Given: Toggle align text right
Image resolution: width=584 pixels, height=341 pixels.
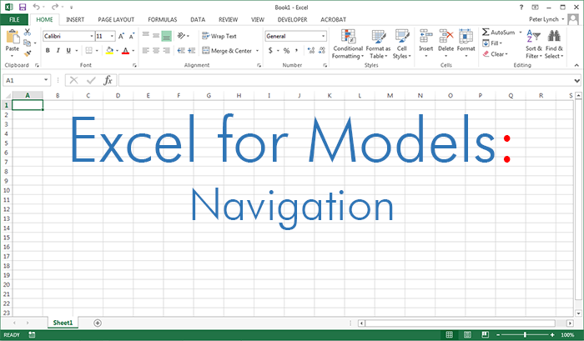Looking at the screenshot, I should coord(167,50).
